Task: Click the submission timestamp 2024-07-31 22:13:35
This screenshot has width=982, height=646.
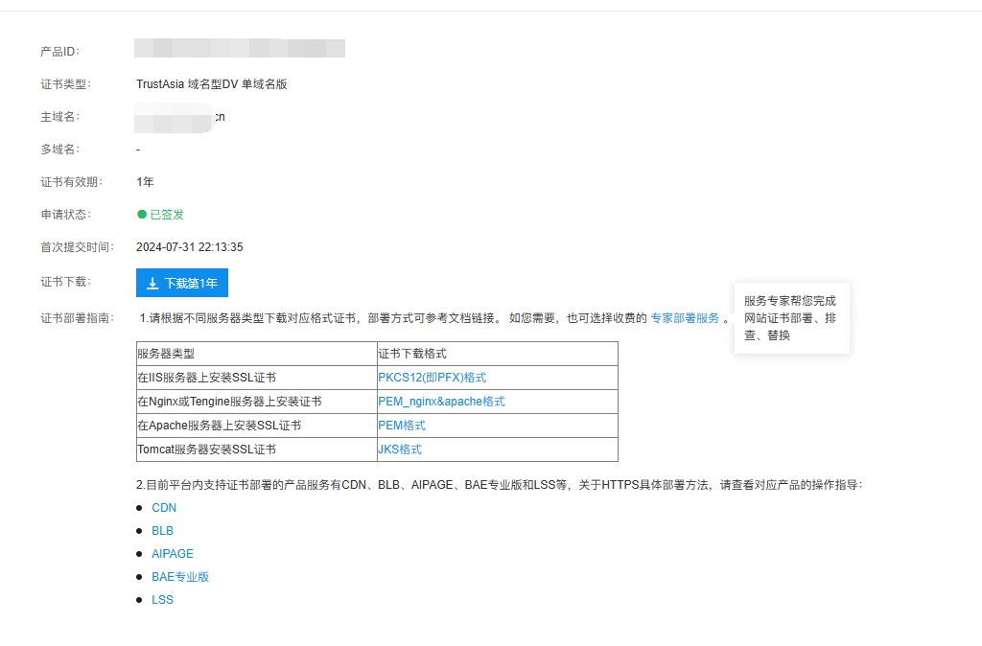Action: coord(190,247)
